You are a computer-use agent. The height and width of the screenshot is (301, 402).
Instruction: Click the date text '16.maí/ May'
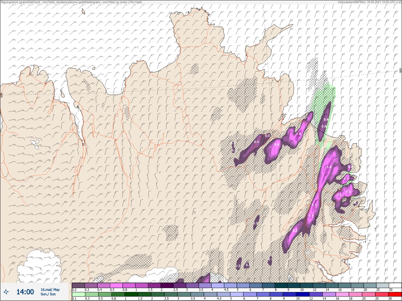(50, 290)
